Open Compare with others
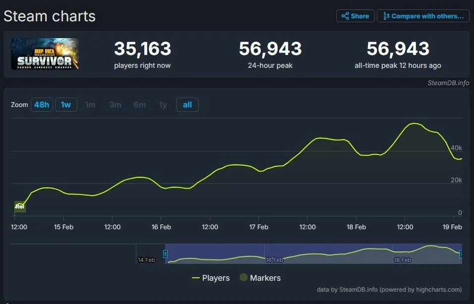 pos(423,16)
